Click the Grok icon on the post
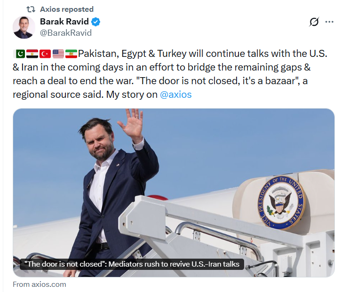This screenshot has height=292, width=341. pyautogui.click(x=314, y=22)
